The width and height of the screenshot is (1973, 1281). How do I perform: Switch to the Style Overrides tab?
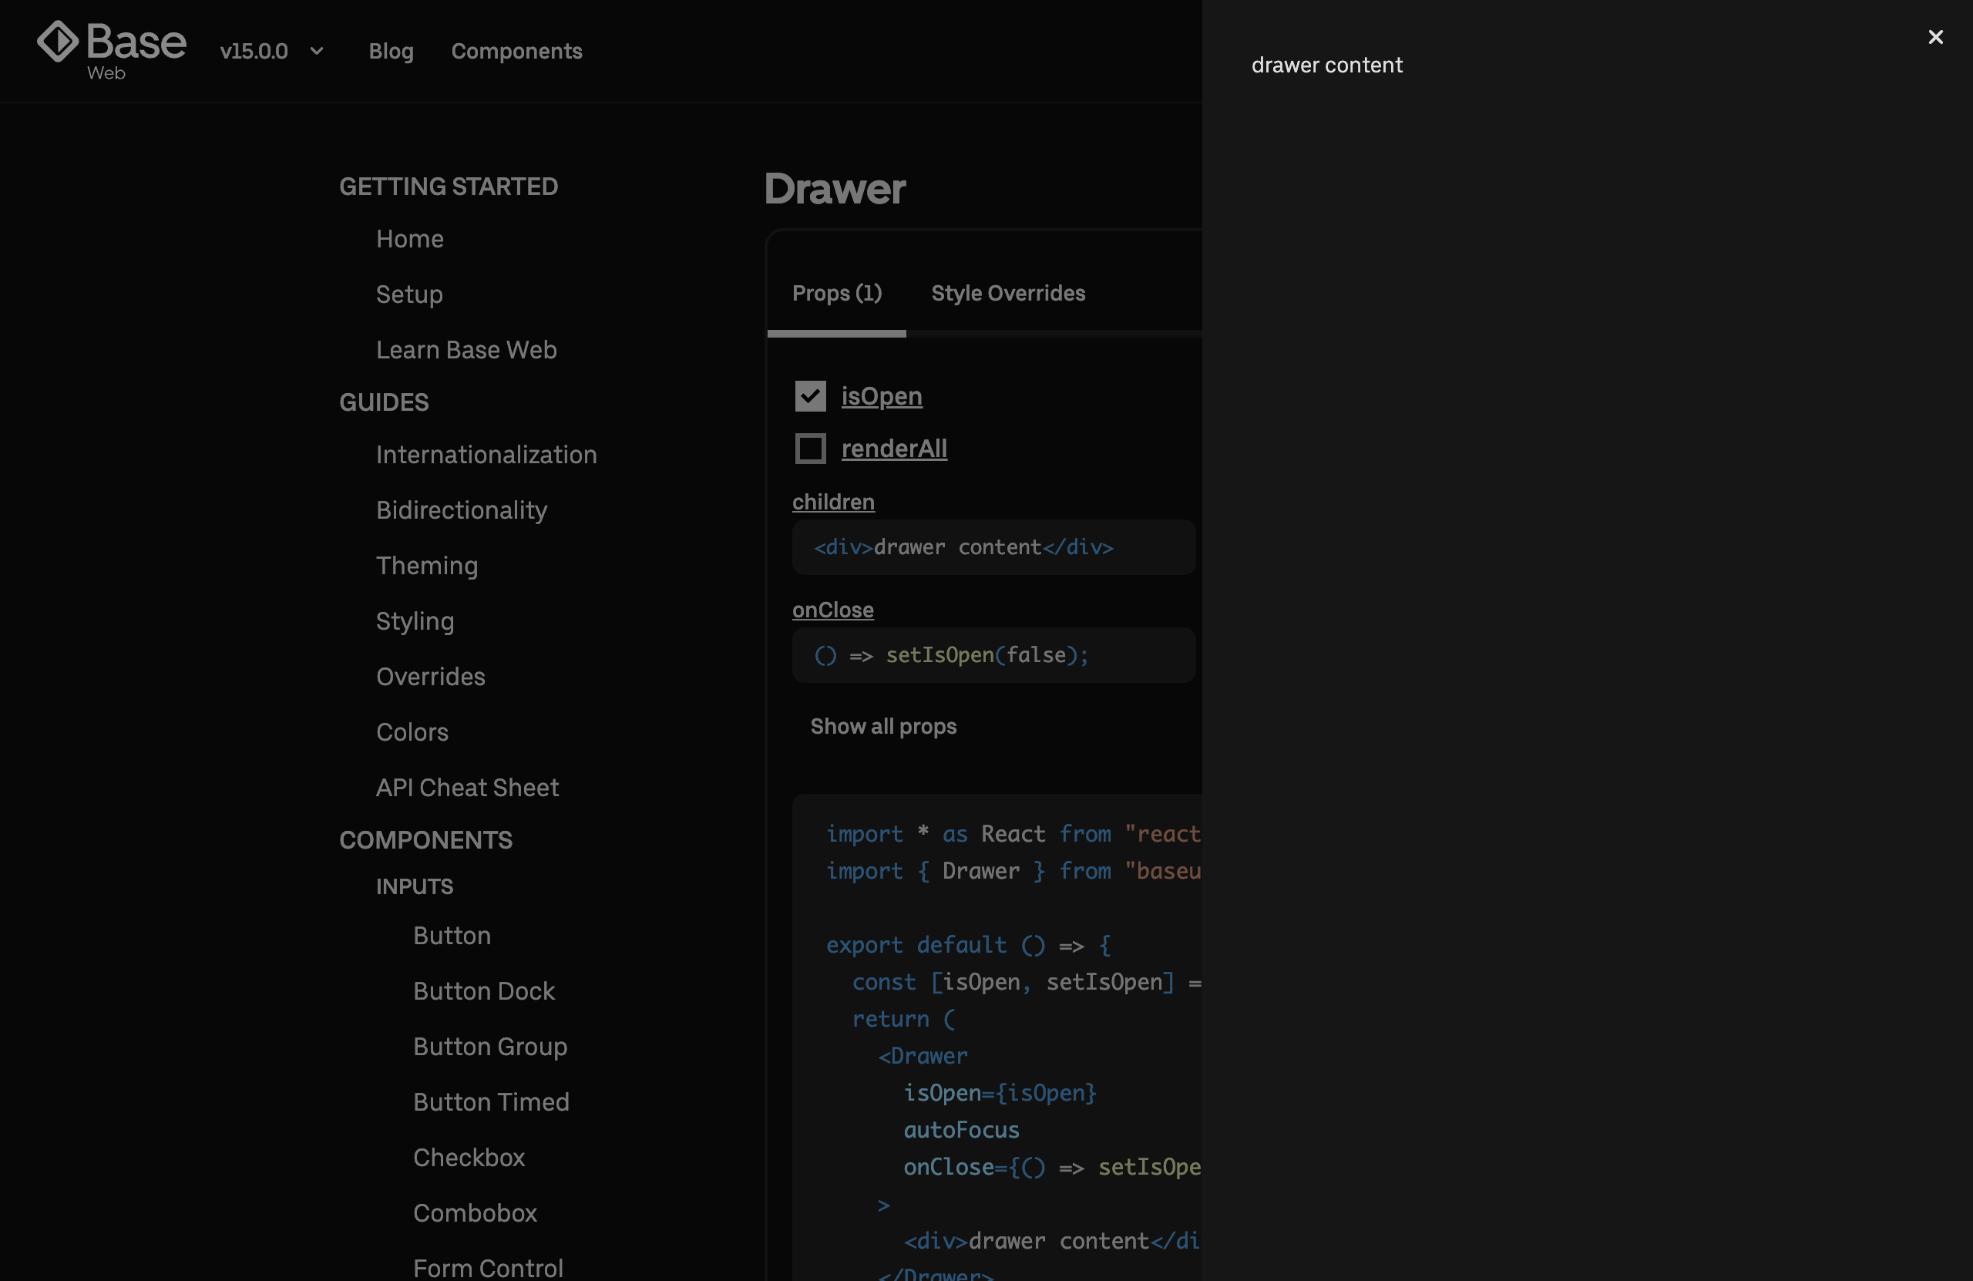[1008, 294]
